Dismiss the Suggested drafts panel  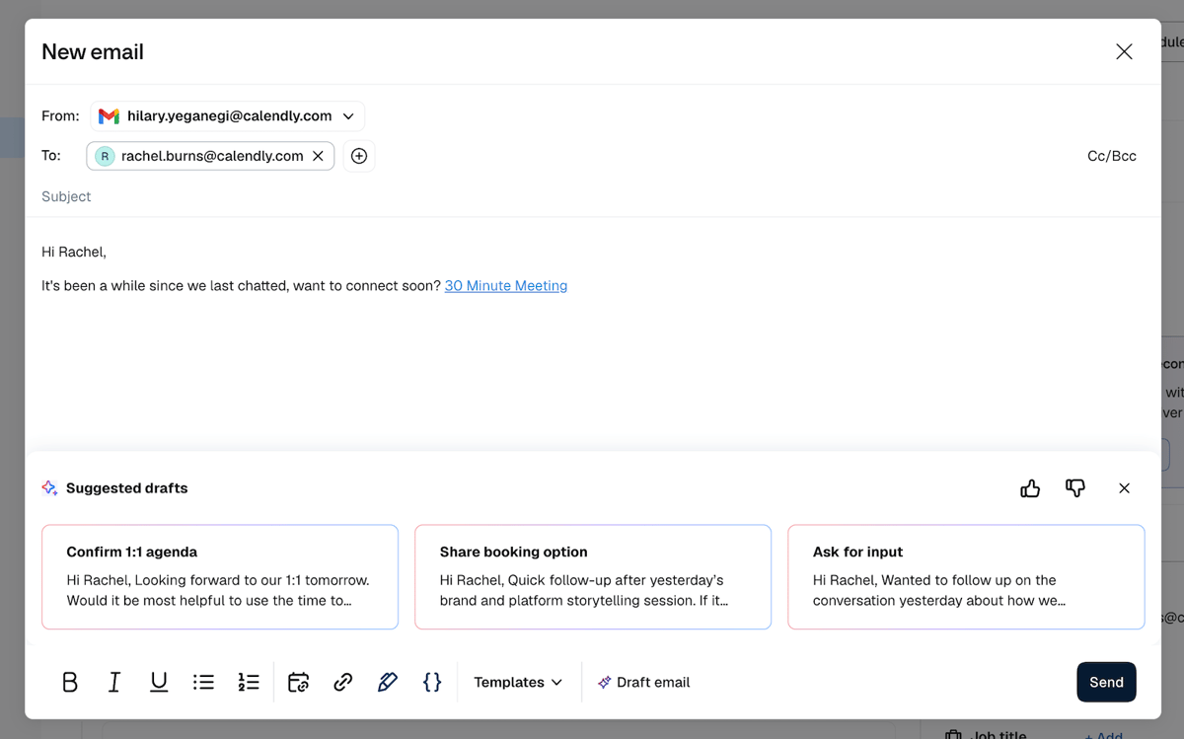pyautogui.click(x=1124, y=488)
